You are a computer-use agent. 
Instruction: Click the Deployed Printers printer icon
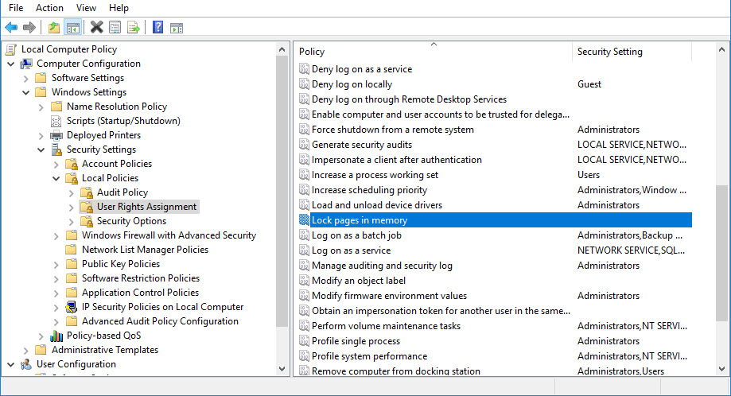[x=56, y=135]
